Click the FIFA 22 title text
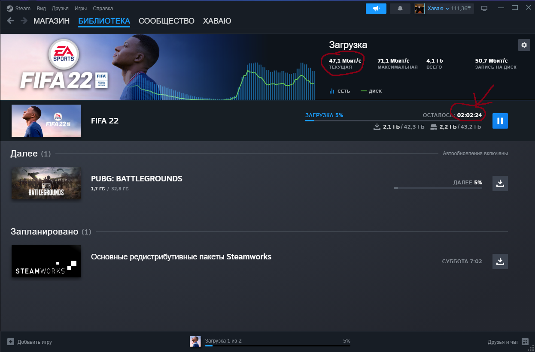Image resolution: width=535 pixels, height=352 pixels. coord(105,121)
